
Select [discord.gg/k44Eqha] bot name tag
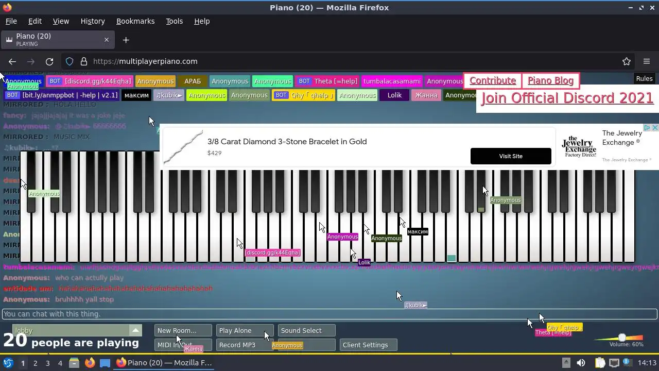tap(90, 81)
